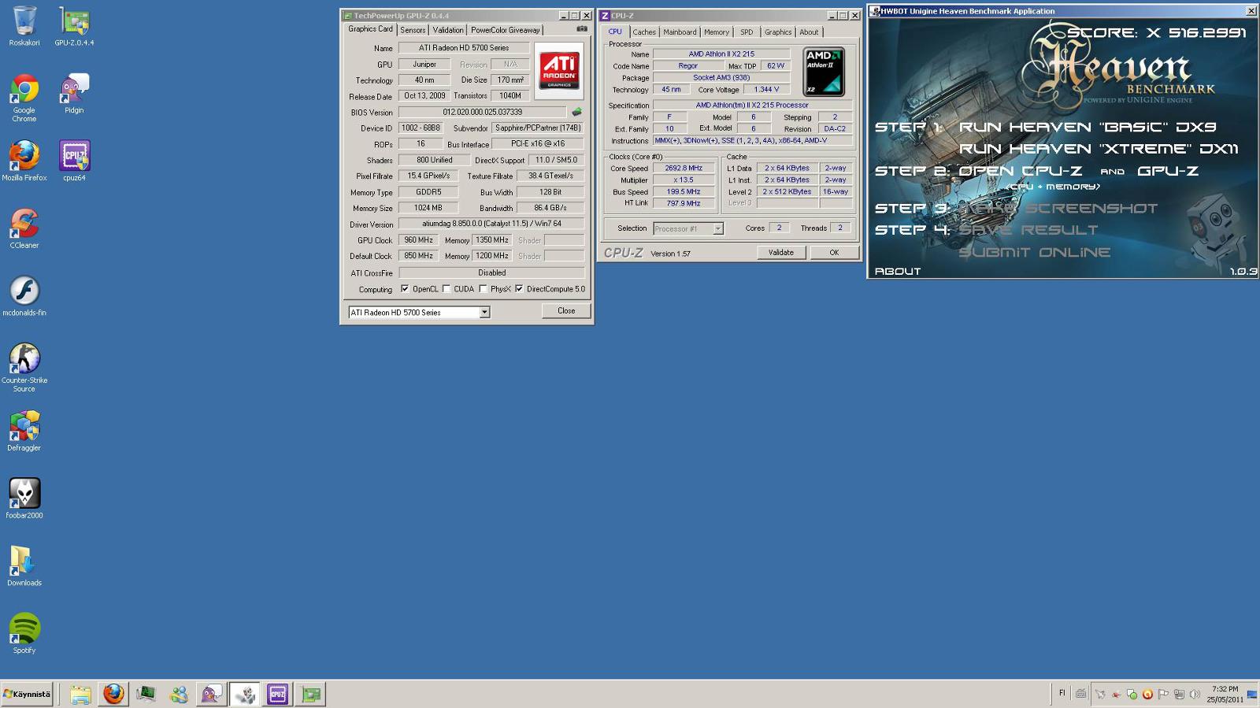1260x708 pixels.
Task: Open the Downloads folder shortcut on the desktop
Action: [24, 566]
